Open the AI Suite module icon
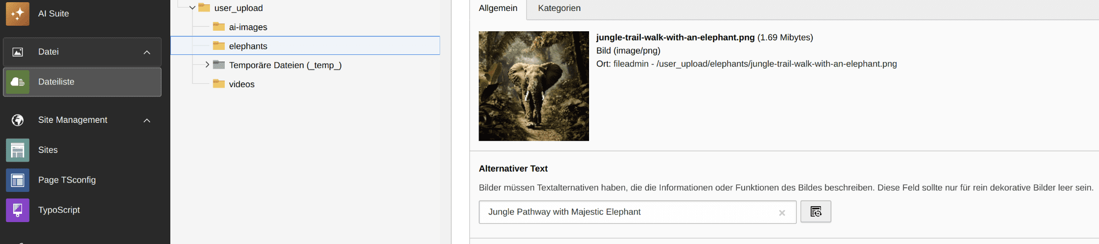Image resolution: width=1099 pixels, height=244 pixels. point(18,14)
